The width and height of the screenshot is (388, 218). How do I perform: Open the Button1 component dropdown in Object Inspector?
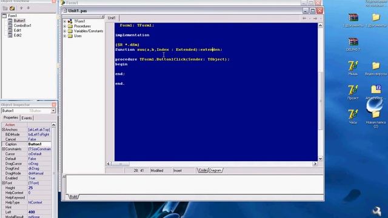(53, 111)
